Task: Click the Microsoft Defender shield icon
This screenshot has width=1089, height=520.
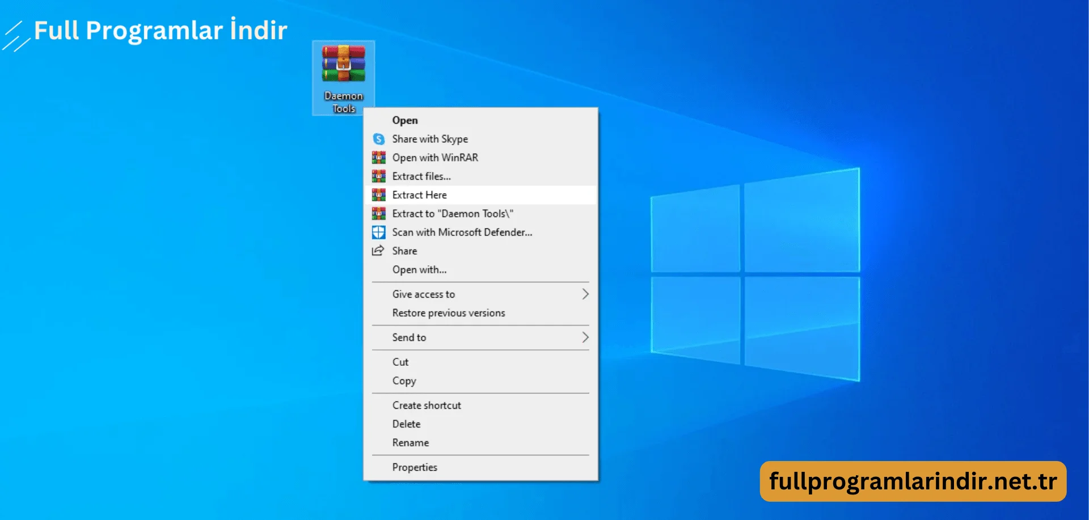Action: pos(378,232)
